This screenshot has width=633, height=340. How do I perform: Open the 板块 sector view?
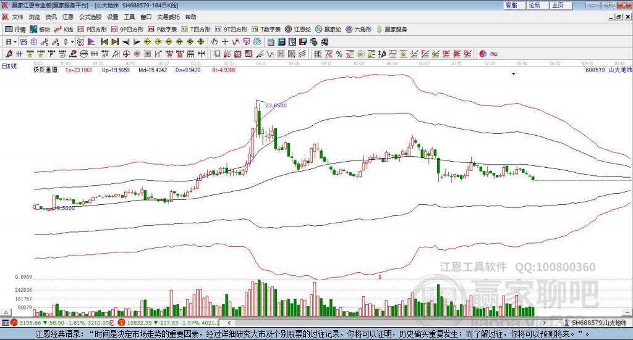pyautogui.click(x=40, y=30)
